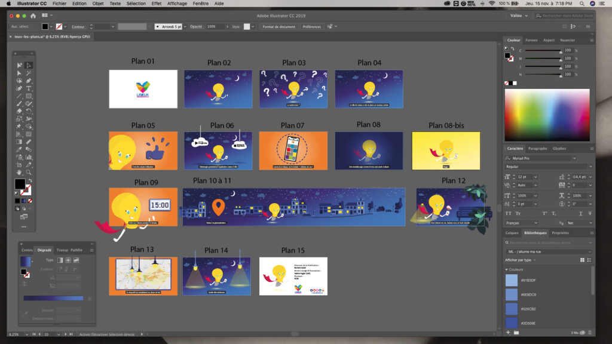The height and width of the screenshot is (344, 612).
Task: Collapse the Couleurs group in Bibliothèques
Action: pyautogui.click(x=507, y=269)
